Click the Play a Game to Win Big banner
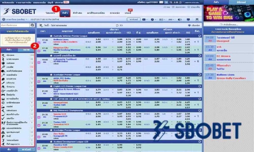The width and height of the screenshot is (254, 152). tap(229, 13)
